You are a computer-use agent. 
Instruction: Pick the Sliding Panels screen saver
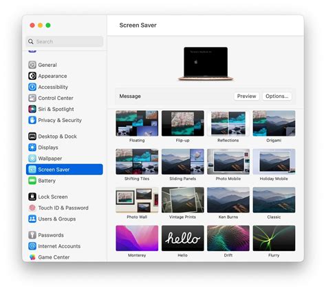(x=183, y=161)
